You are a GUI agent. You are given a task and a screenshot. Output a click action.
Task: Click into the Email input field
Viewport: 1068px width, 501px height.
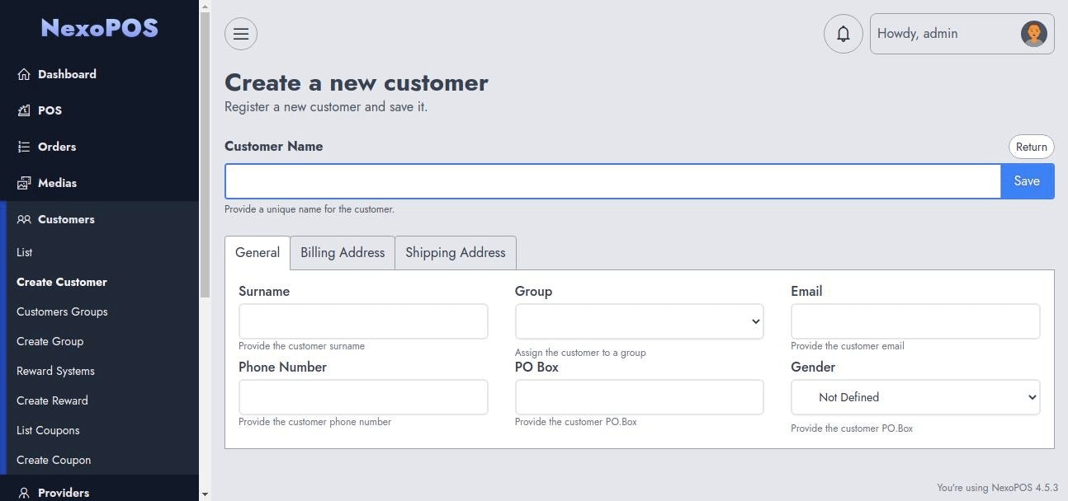[914, 321]
